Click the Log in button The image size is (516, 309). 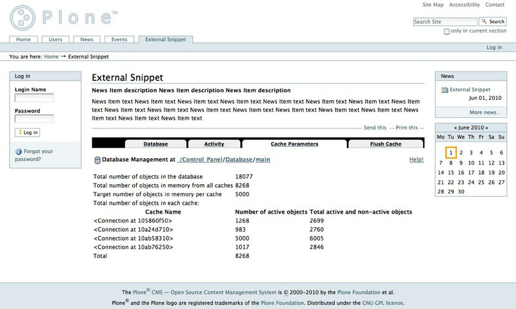[27, 132]
